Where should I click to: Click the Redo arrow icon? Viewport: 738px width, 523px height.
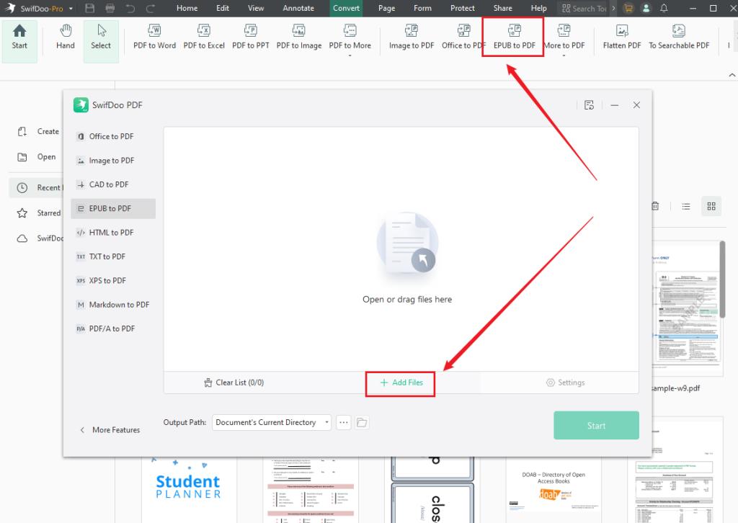(151, 9)
